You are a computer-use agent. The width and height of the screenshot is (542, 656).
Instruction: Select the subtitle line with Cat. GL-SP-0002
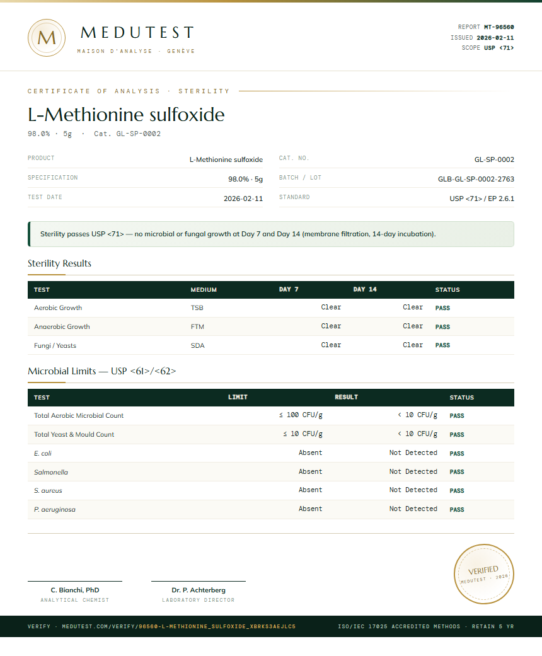click(94, 134)
